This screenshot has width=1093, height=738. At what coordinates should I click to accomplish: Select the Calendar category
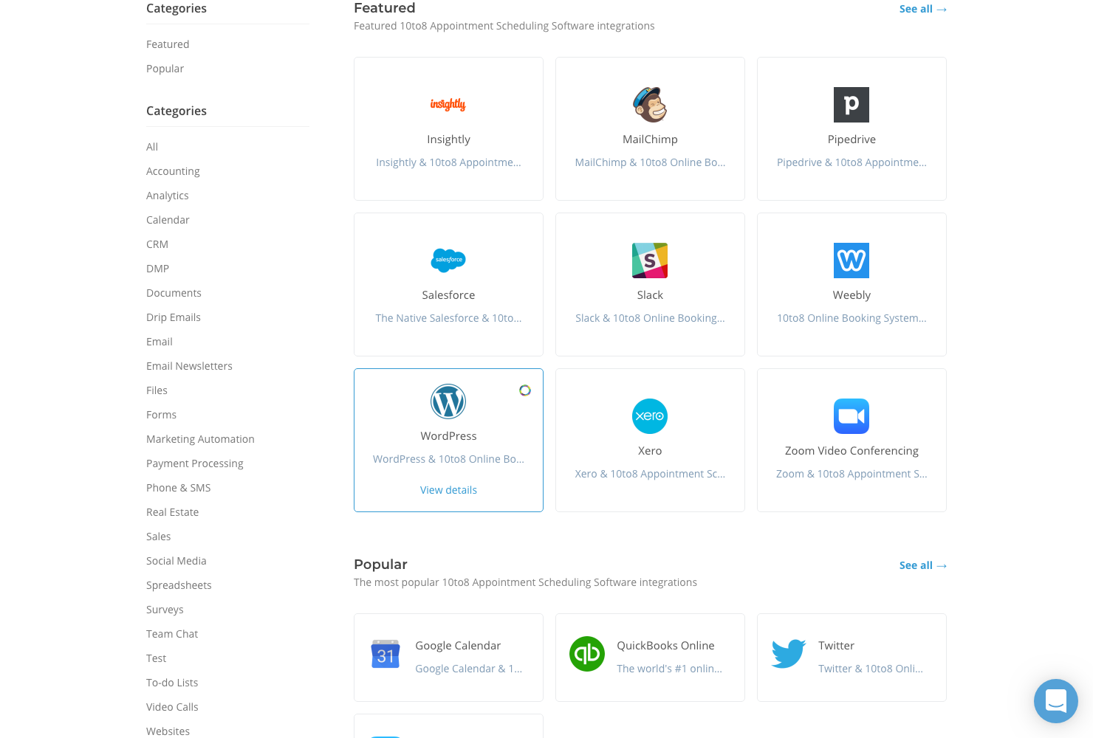168,220
